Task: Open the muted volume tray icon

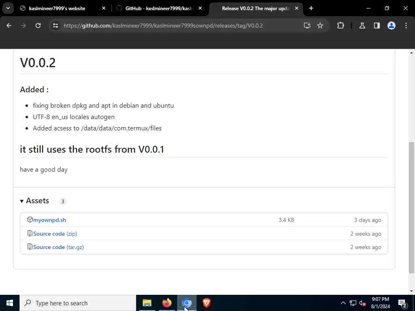Action: click(x=362, y=303)
